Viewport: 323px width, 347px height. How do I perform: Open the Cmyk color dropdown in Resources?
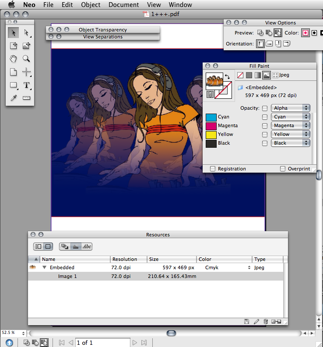tap(249, 267)
